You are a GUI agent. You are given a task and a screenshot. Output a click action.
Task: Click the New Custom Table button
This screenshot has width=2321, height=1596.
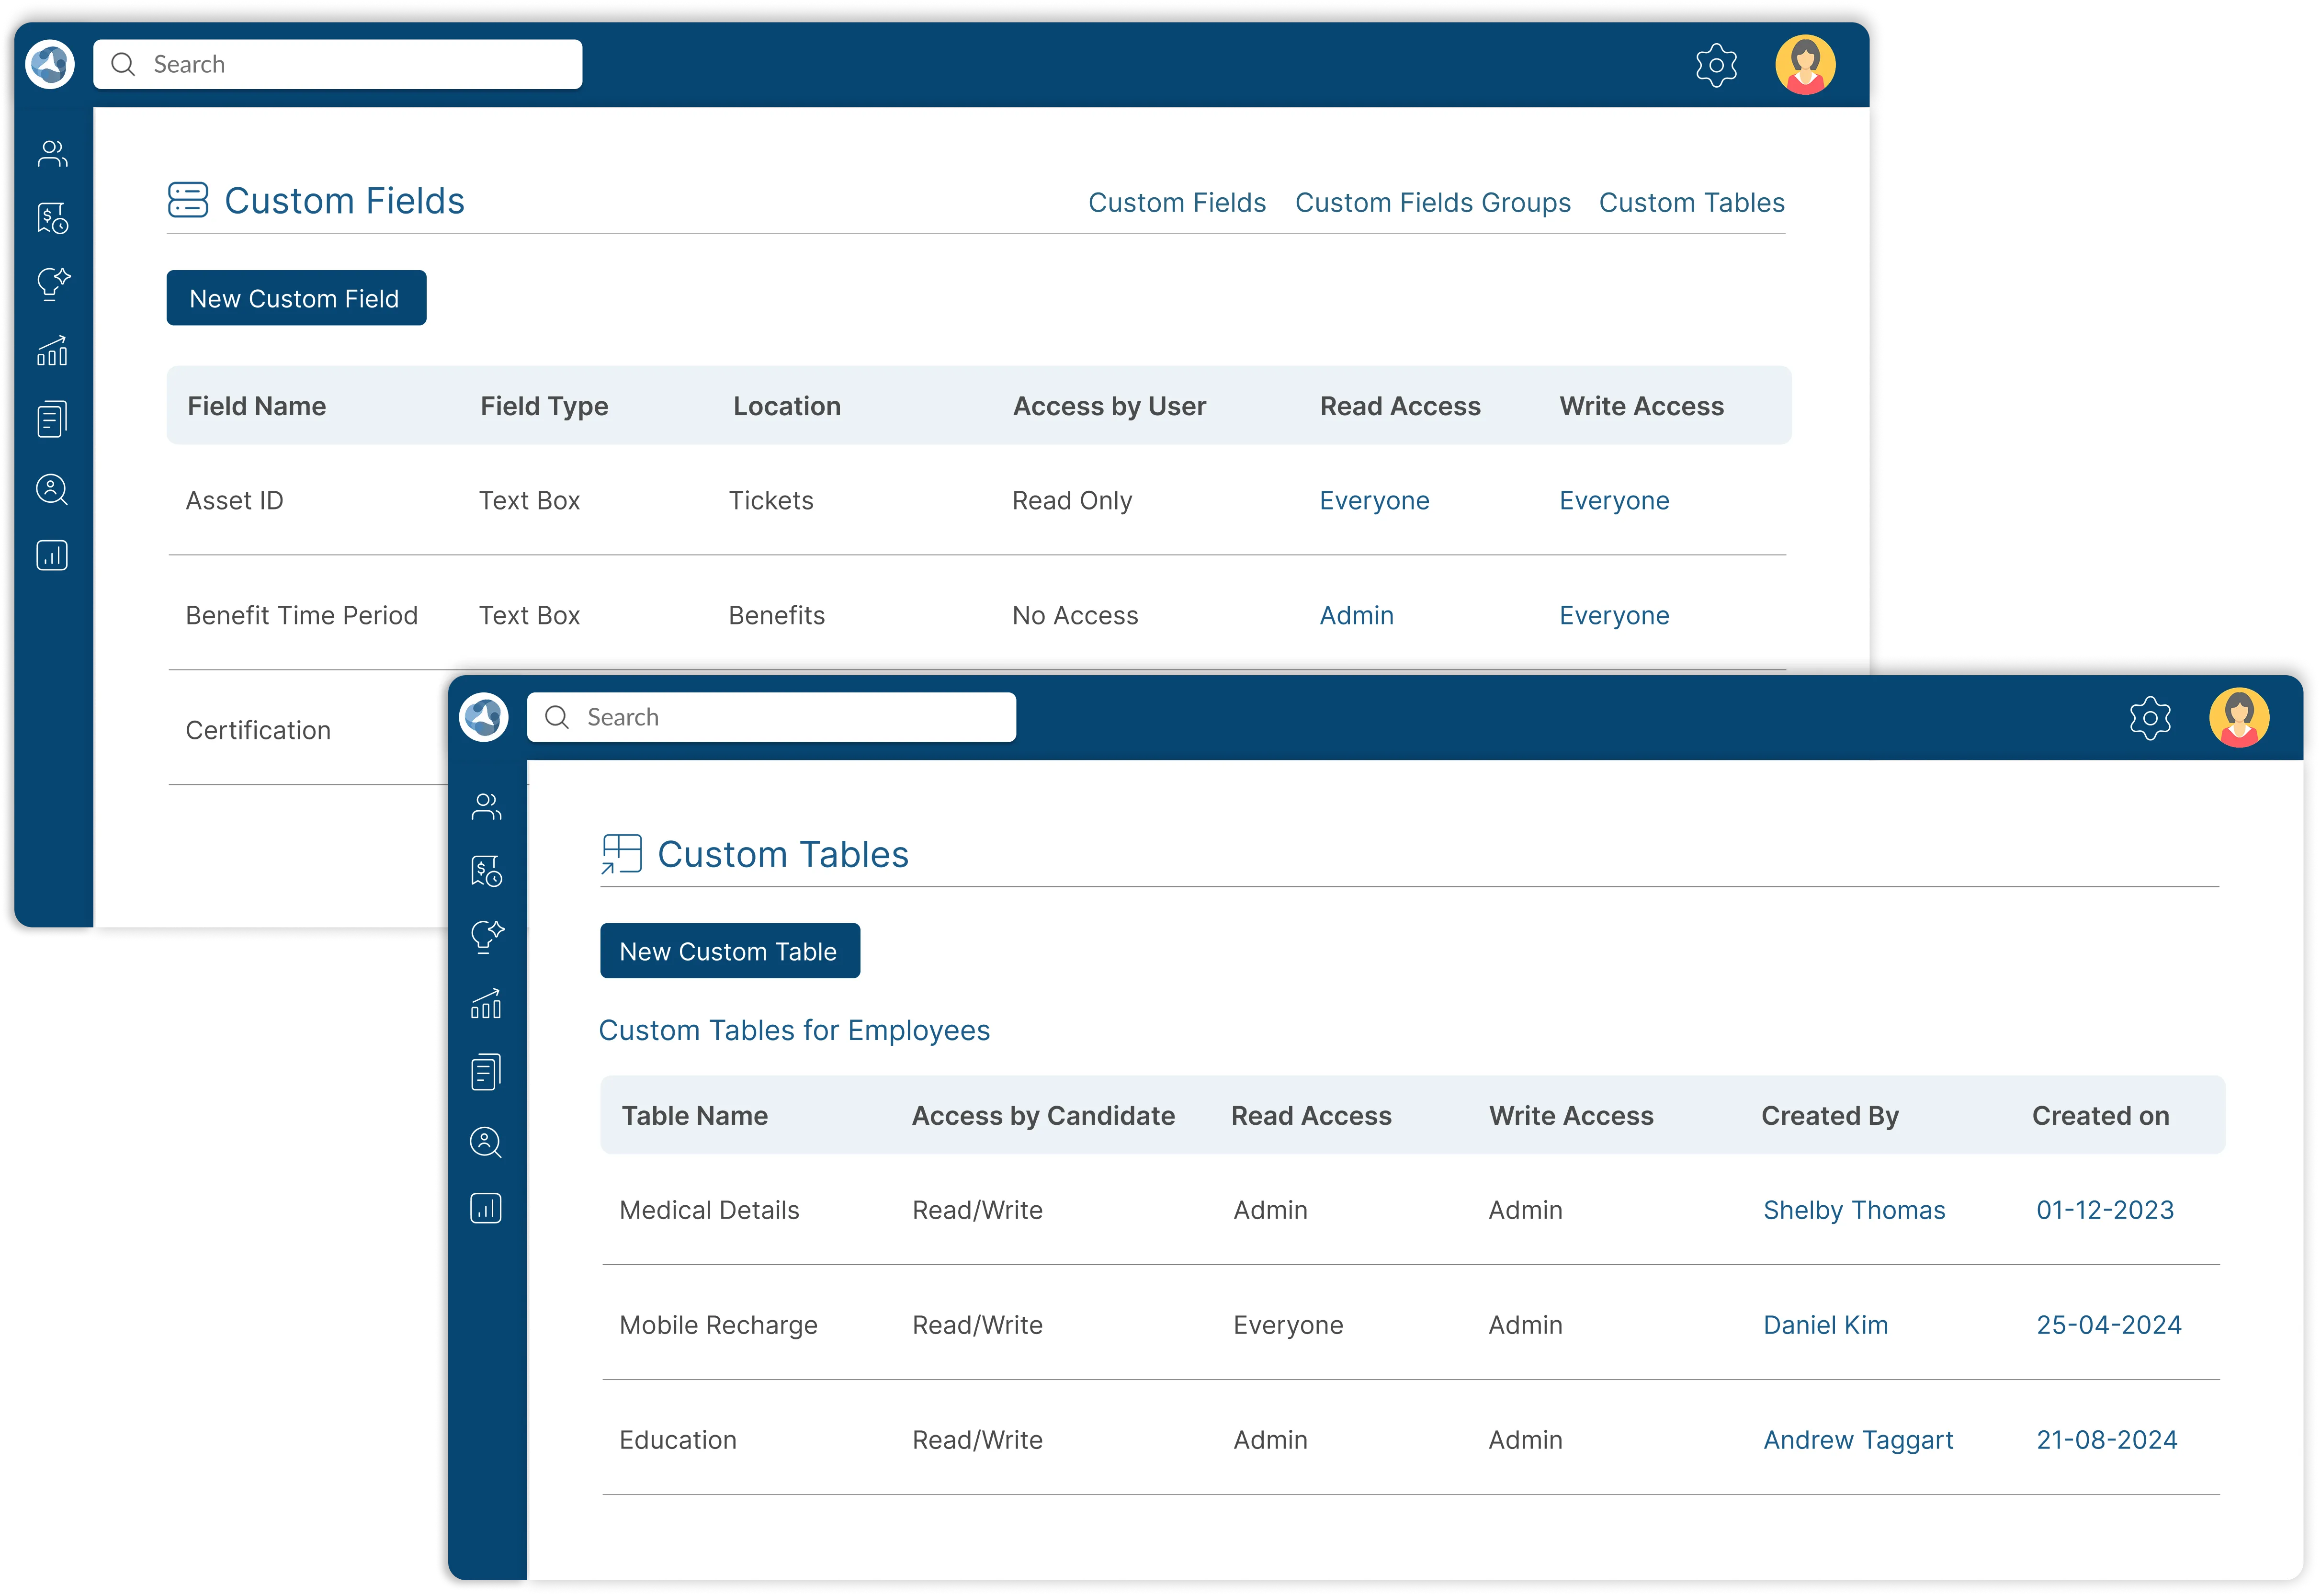(730, 950)
